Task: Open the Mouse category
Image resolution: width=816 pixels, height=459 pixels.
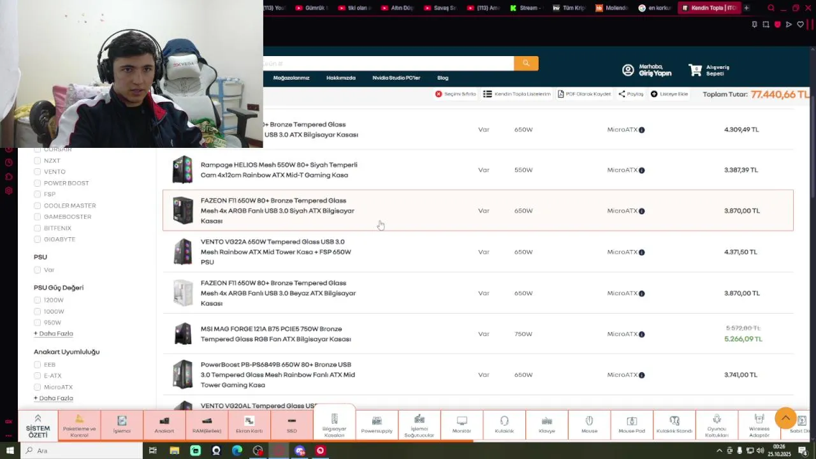Action: point(589,425)
